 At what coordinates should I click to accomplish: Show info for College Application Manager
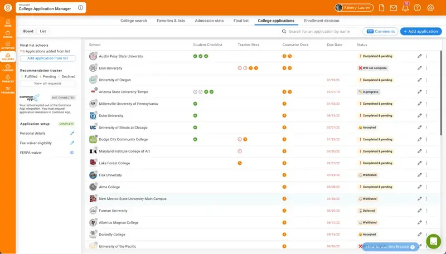[80, 8]
